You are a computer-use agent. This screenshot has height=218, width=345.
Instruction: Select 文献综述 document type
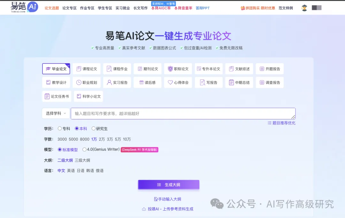(x=239, y=69)
